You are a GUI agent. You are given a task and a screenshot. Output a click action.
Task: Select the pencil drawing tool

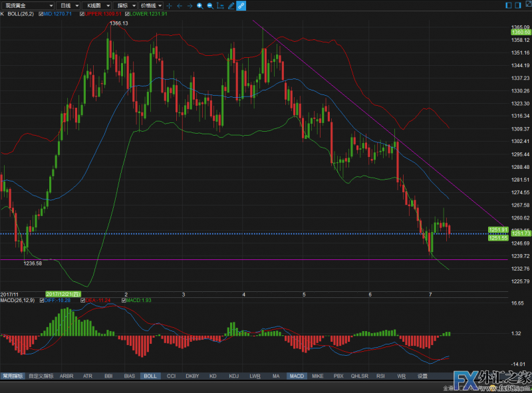pos(231,5)
